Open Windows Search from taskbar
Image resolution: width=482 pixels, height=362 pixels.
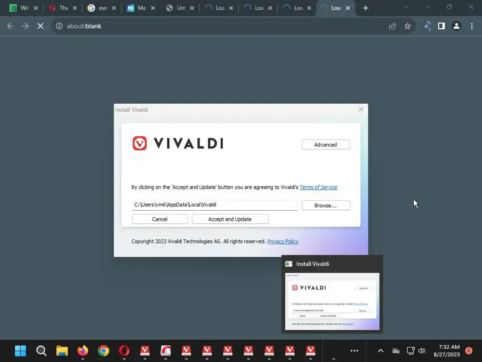coord(41,351)
